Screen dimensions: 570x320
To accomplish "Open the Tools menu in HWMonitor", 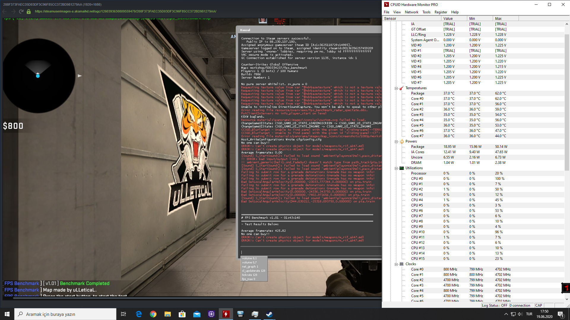I will click(x=426, y=12).
